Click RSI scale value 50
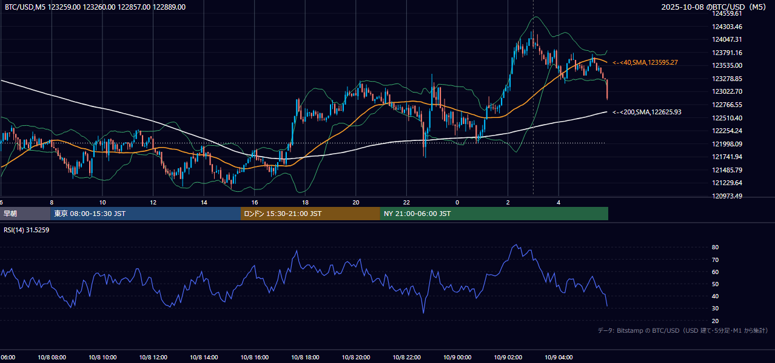Image resolution: width=775 pixels, height=363 pixels. (x=715, y=284)
